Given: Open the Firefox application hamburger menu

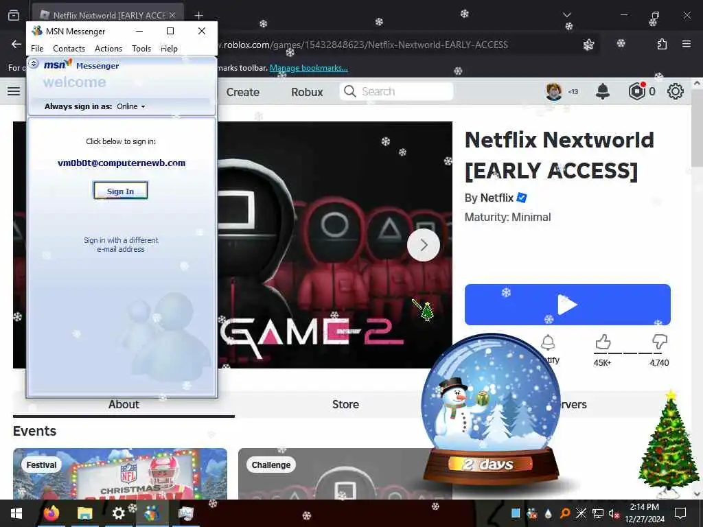Looking at the screenshot, I should (687, 44).
